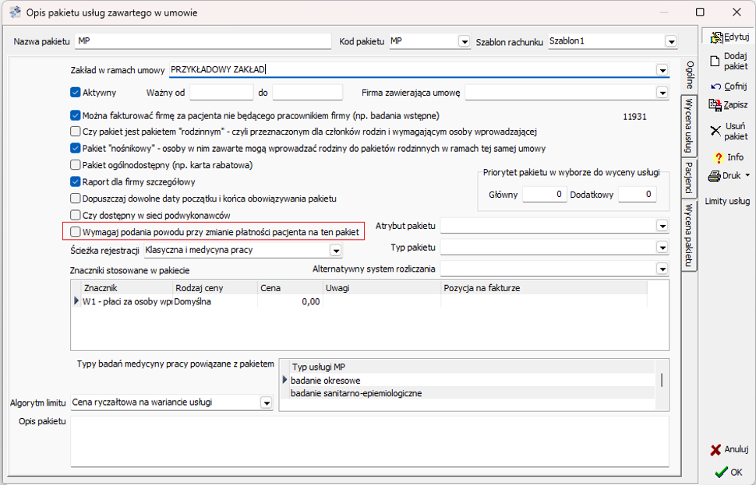Screen dimensions: 756x485
Task: Uncheck the Aktywny checkbox
Action: [76, 93]
